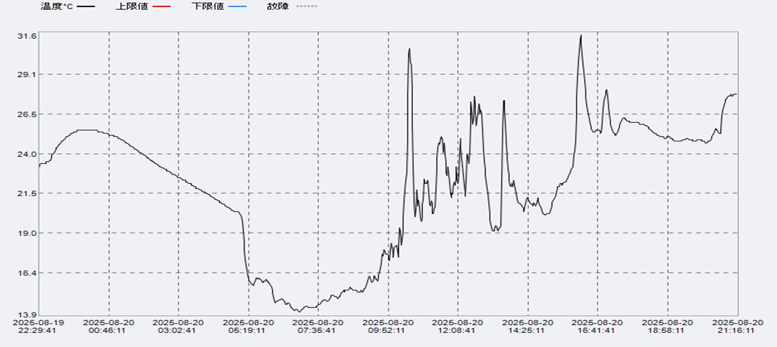
Task: Click the 2025-08-20 16:41:41 time label
Action: tap(598, 327)
